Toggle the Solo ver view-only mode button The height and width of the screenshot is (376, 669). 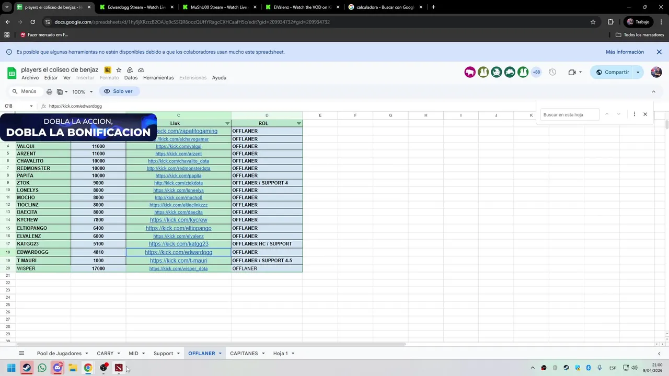pyautogui.click(x=118, y=91)
